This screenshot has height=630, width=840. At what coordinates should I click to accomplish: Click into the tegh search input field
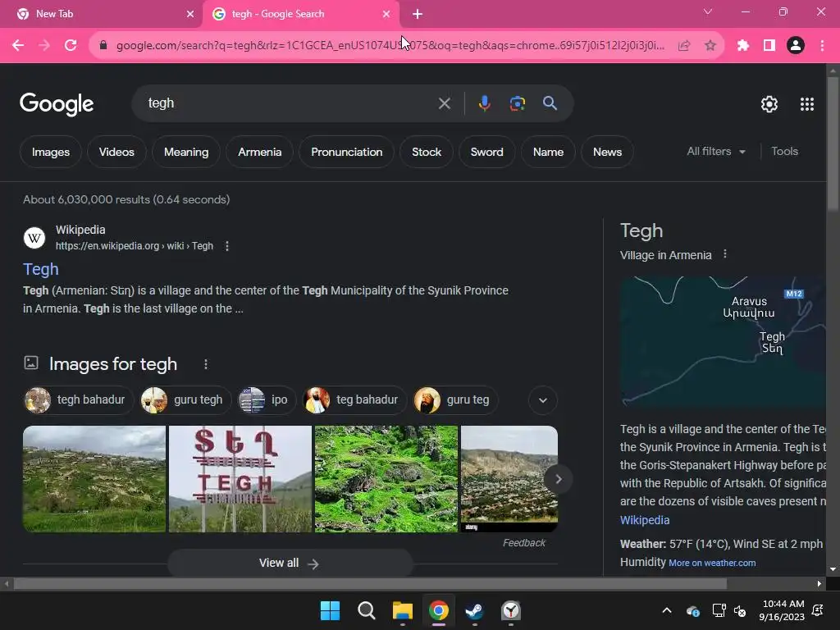click(x=290, y=103)
